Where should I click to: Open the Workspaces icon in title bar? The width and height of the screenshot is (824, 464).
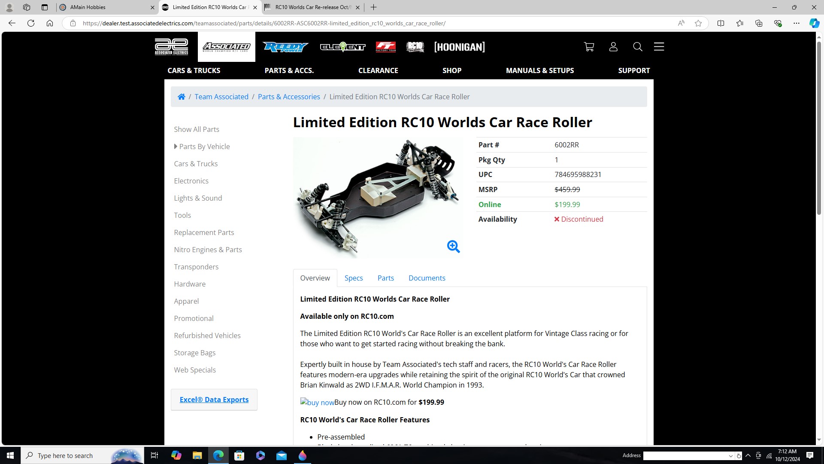(27, 7)
